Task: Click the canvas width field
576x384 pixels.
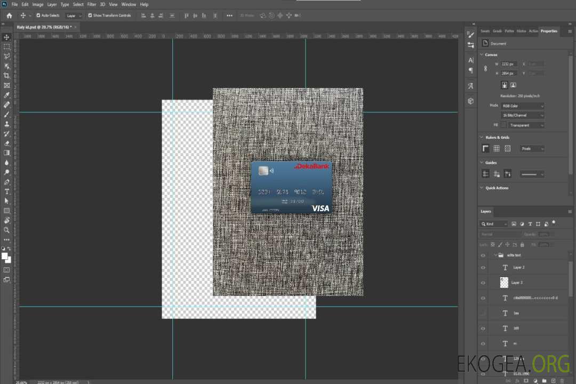Action: 509,64
